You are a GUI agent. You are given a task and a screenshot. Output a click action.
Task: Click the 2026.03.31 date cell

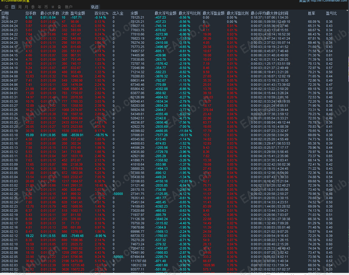[10, 97]
